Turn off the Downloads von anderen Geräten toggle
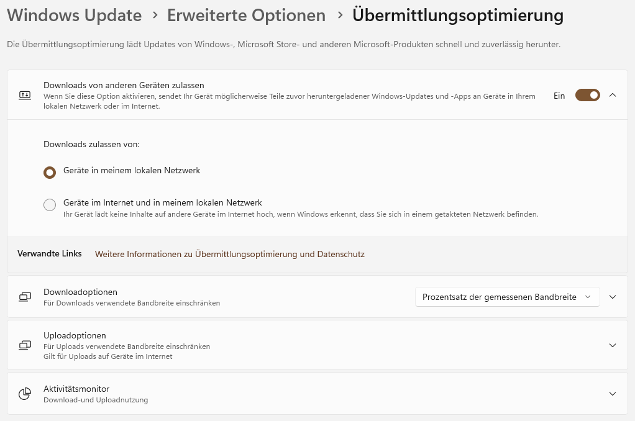 pos(587,95)
